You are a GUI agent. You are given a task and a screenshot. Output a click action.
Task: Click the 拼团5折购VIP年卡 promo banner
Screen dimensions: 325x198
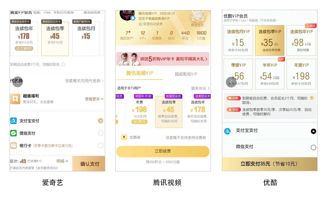point(163,59)
